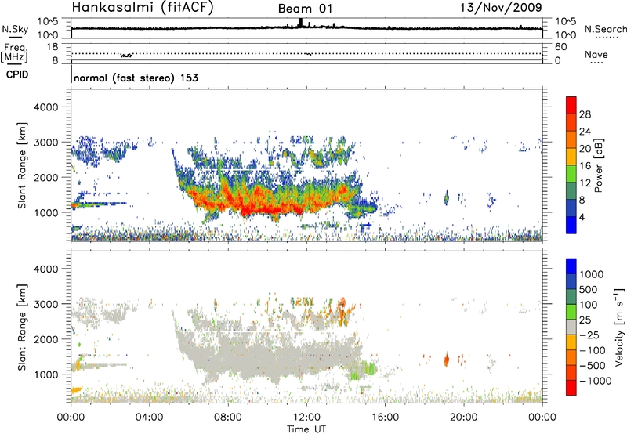Viewport: 627px width, 434px height.
Task: Click the Freq. [MHz] axis label
Action: [15, 52]
